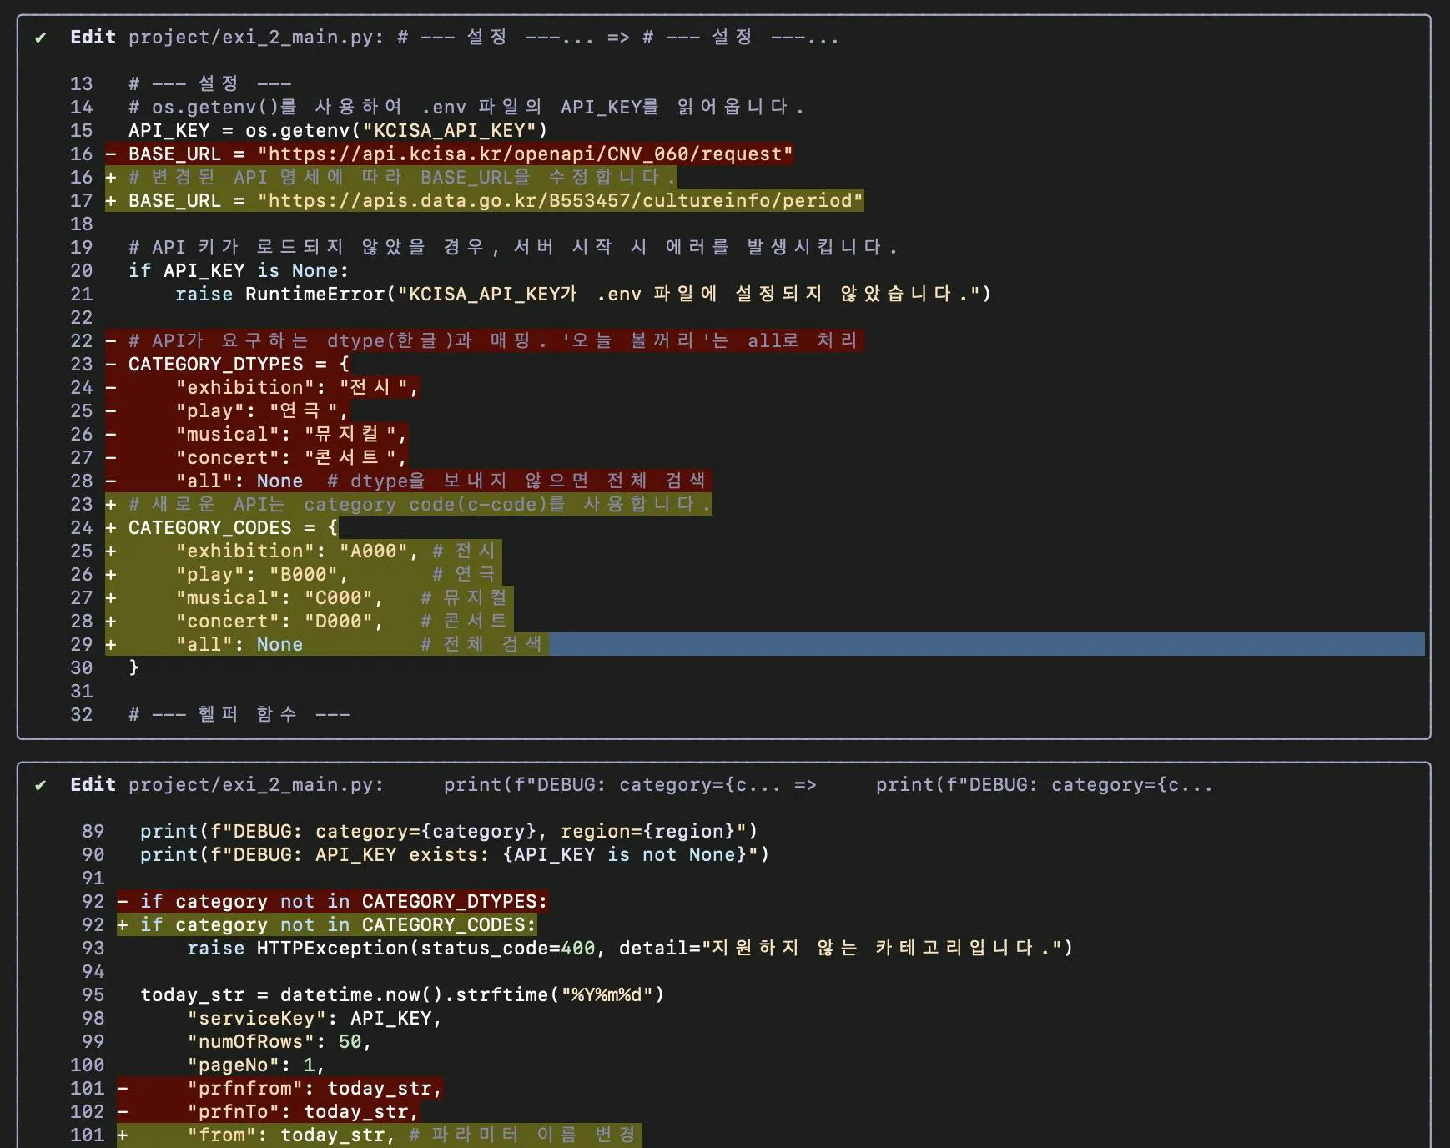
Task: Click the added "concert": "D000" line
Action: point(310,622)
